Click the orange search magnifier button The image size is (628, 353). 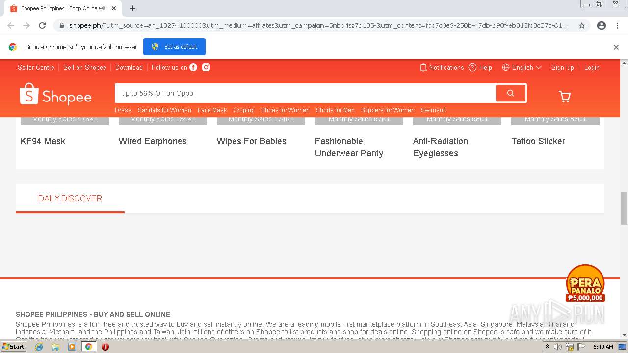pos(511,93)
